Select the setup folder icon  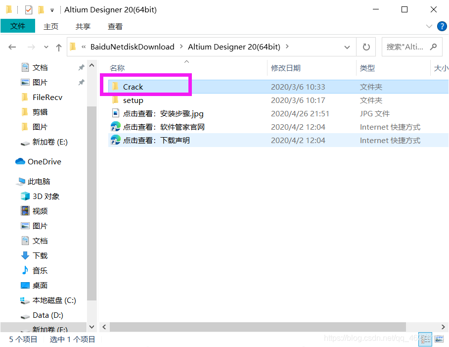point(115,99)
